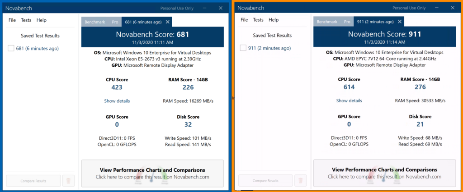463x192 pixels.
Task: Click Write Speed: 68 MB/s value
Action: [420, 138]
